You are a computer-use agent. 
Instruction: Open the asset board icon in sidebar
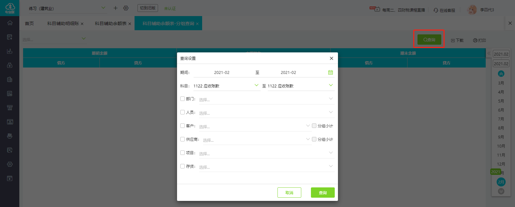click(10, 122)
